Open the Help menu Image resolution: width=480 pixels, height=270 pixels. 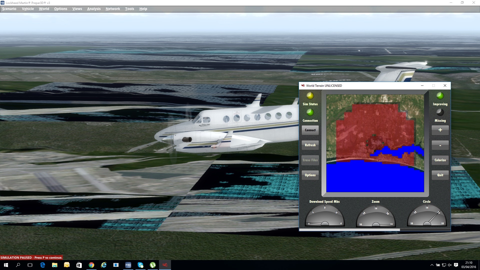143,9
